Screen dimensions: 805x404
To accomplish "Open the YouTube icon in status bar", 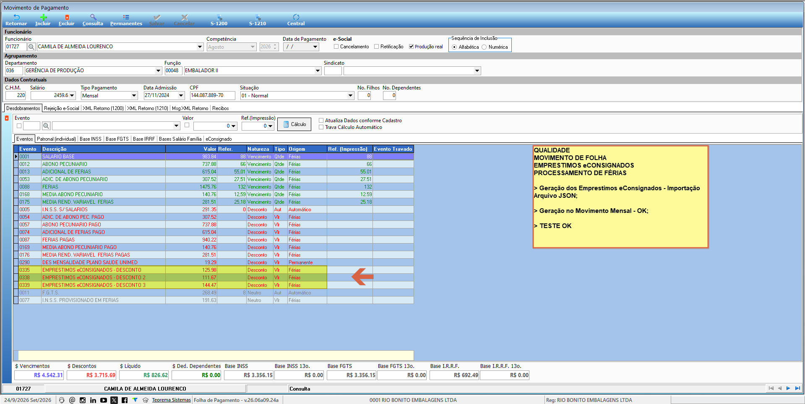I will (104, 400).
